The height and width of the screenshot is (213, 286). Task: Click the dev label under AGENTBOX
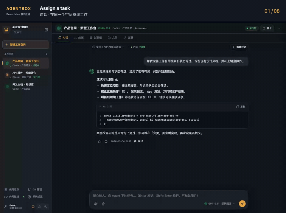(19, 32)
